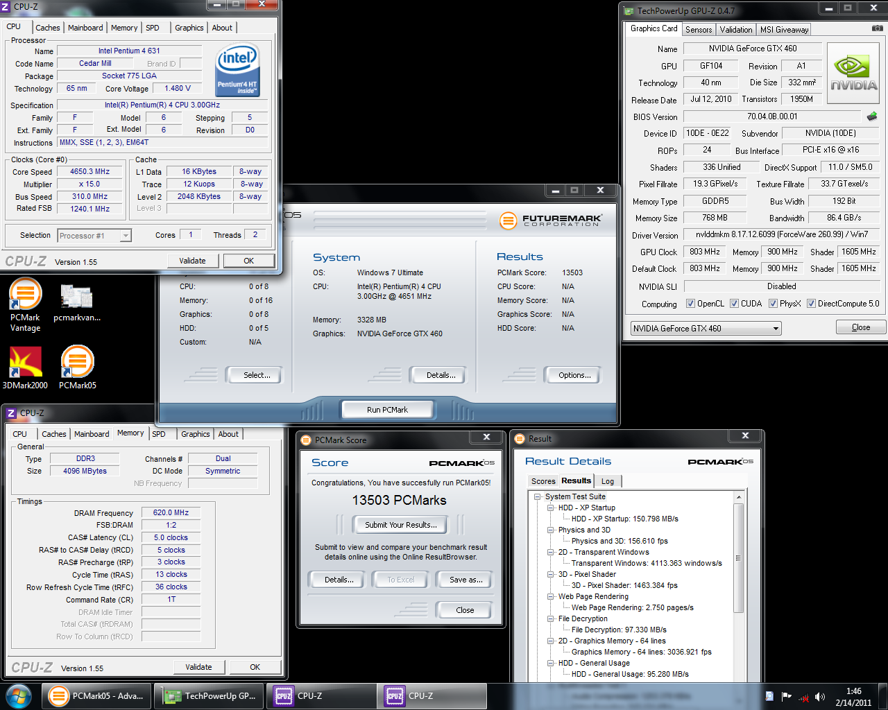Click the Result Details scrollbar thumb
This screenshot has height=710, width=888.
pyautogui.click(x=739, y=558)
